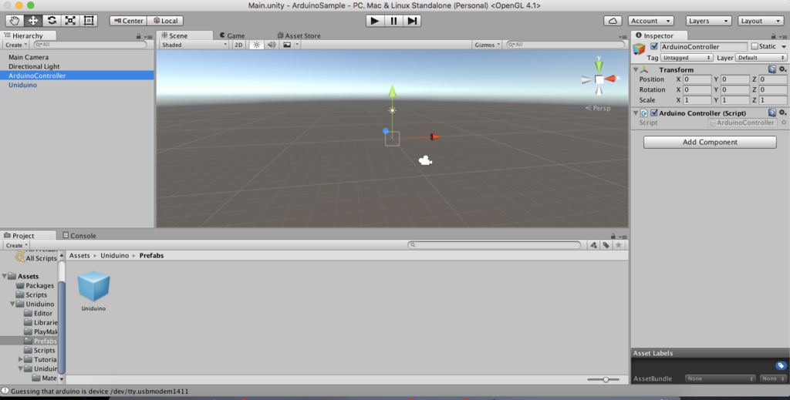Collapse the Uniduino folder under Assets
Image resolution: width=790 pixels, height=400 pixels.
point(12,304)
